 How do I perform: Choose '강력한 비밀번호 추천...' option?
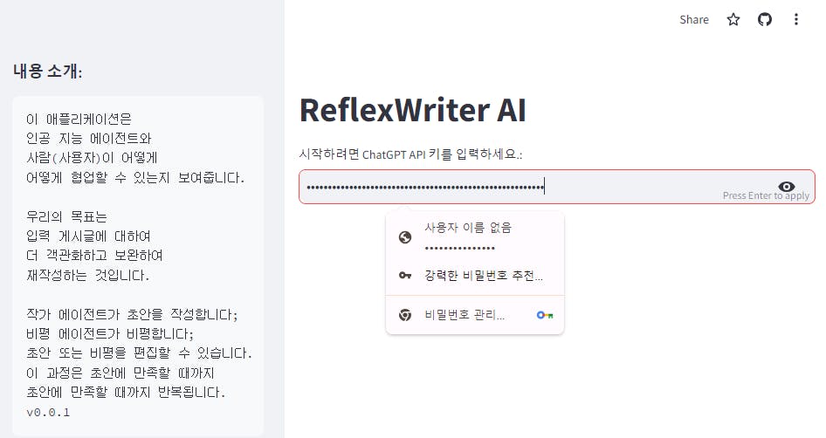(x=484, y=276)
